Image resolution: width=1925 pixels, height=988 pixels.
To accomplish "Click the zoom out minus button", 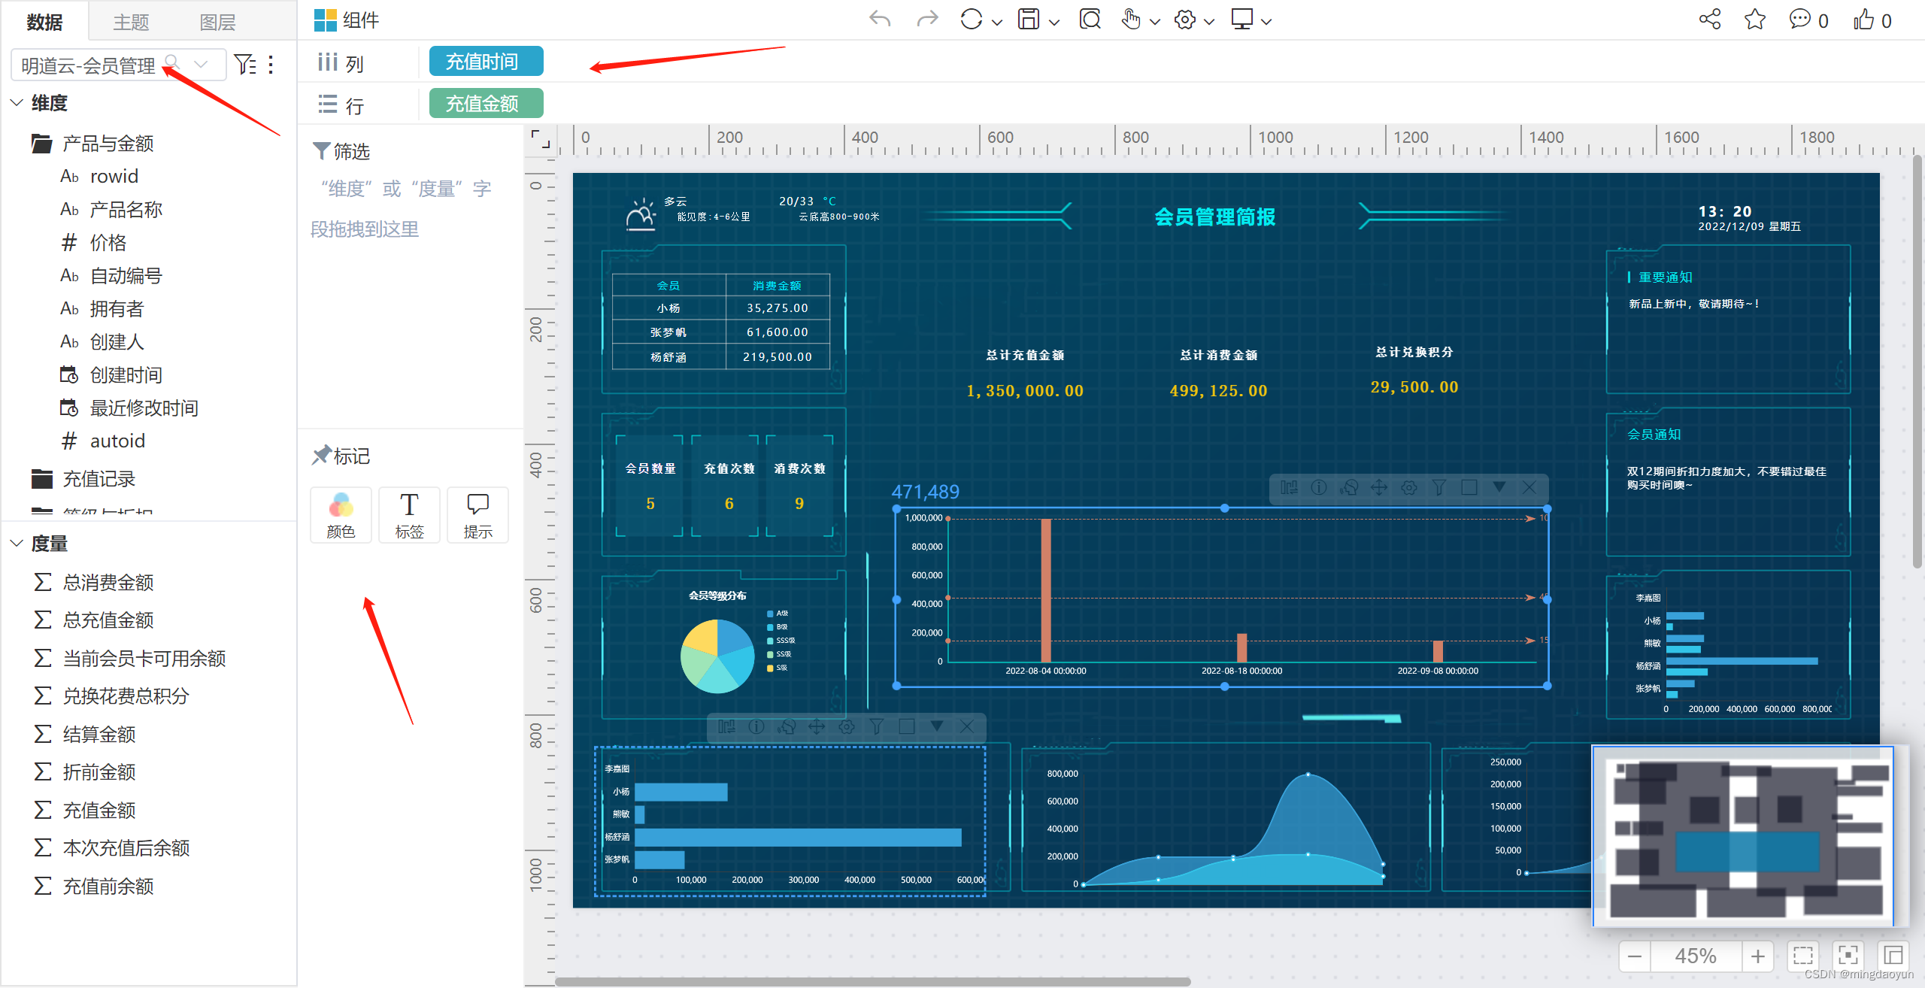I will tap(1635, 956).
